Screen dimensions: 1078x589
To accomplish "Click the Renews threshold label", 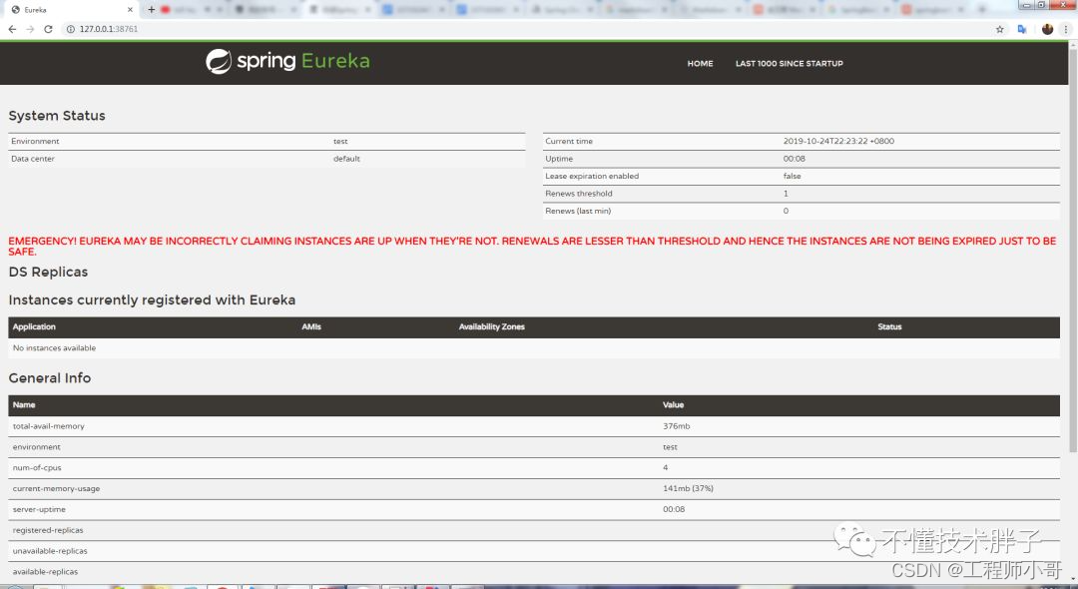I will coord(578,193).
